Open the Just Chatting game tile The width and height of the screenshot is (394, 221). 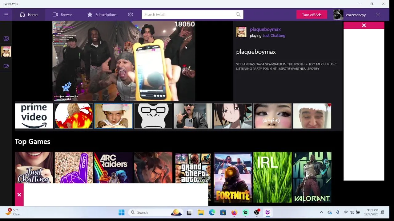(x=34, y=168)
